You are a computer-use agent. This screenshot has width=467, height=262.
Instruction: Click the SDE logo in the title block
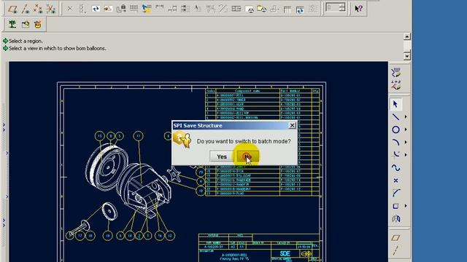285,253
